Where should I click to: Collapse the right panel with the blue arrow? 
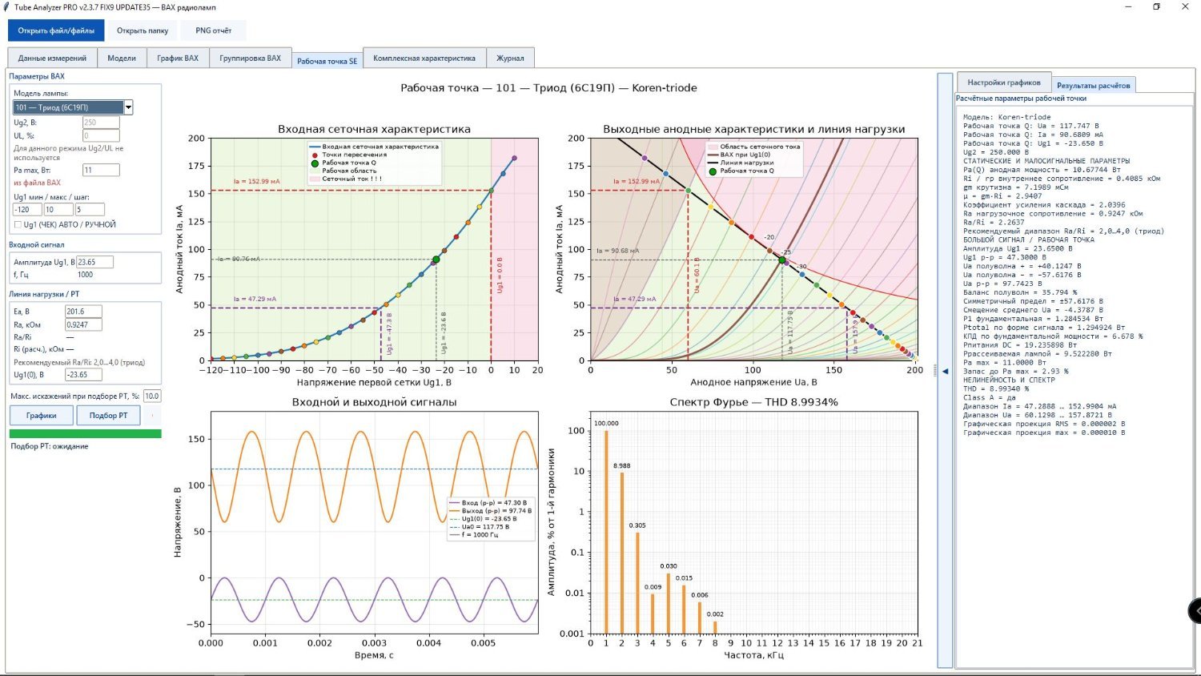point(945,371)
